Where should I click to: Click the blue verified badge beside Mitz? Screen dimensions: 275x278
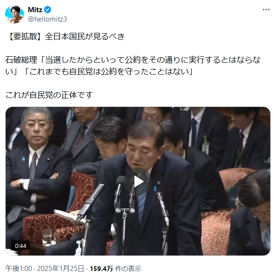click(47, 9)
